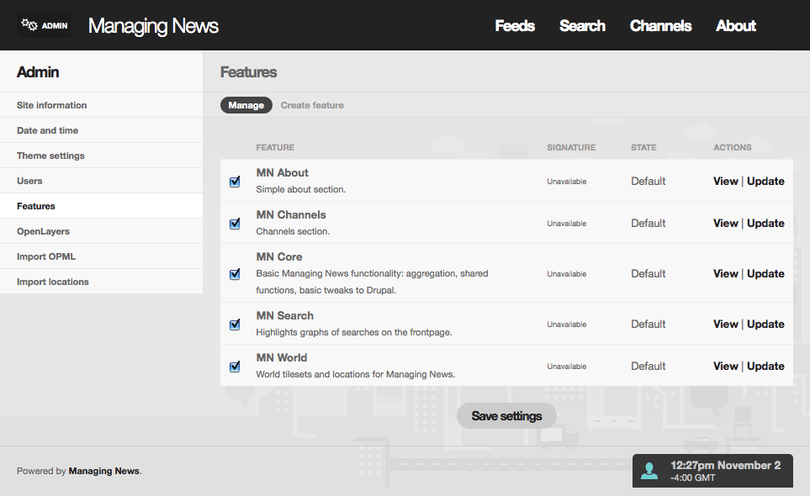810x496 pixels.
Task: Click Update for MN World
Action: [x=765, y=366]
